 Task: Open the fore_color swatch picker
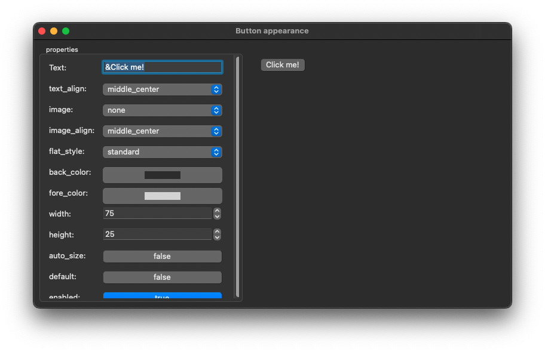point(163,196)
